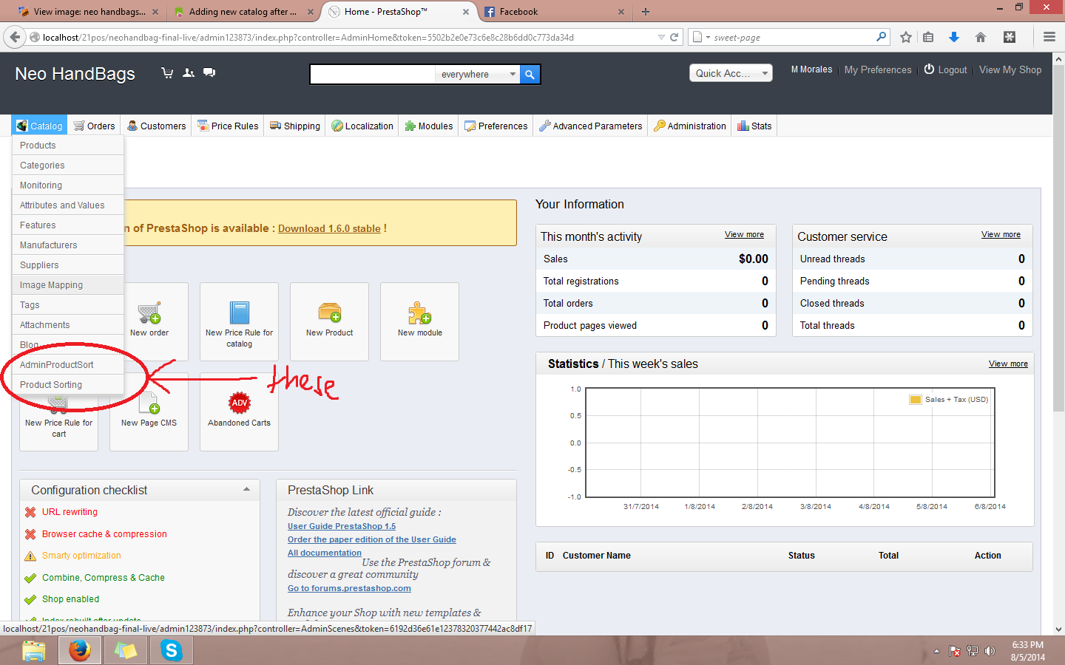Switch to the Facebook browser tab
Image resolution: width=1065 pixels, height=665 pixels.
coord(554,12)
